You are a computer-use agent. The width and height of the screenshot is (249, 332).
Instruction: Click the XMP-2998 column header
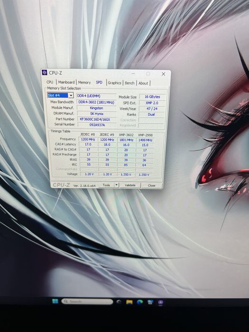click(145, 135)
